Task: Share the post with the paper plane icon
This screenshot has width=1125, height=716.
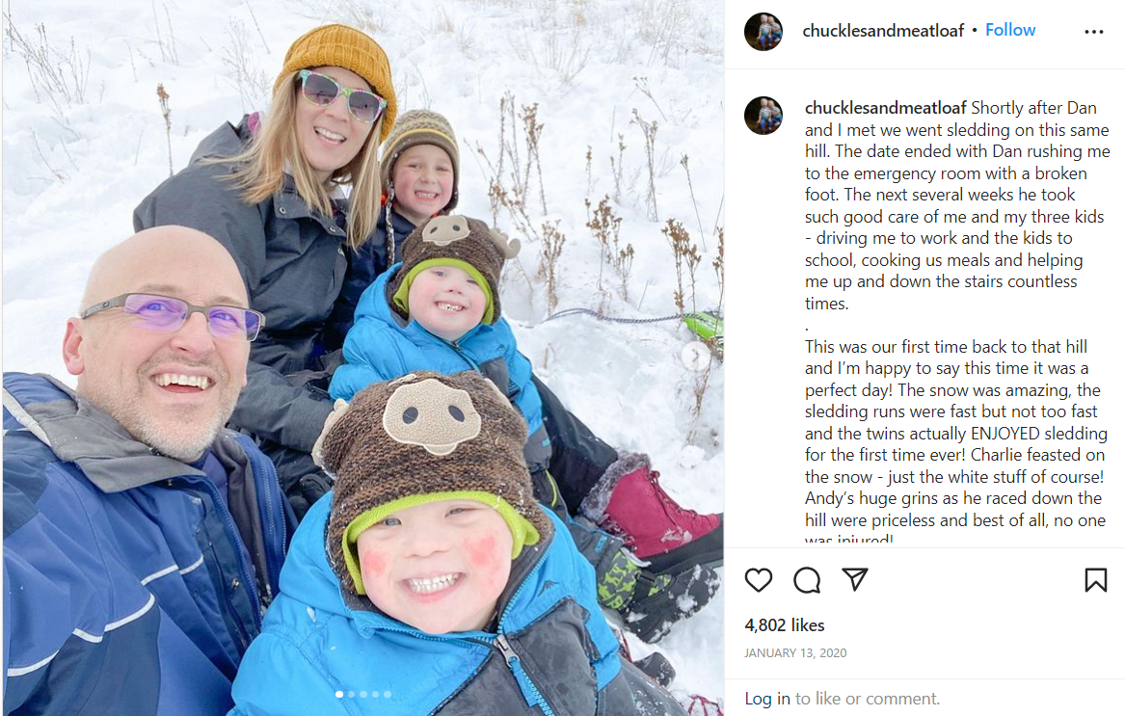Action: coord(854,579)
